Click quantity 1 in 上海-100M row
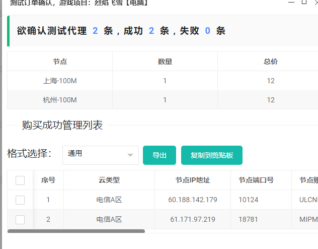 [x=165, y=81]
